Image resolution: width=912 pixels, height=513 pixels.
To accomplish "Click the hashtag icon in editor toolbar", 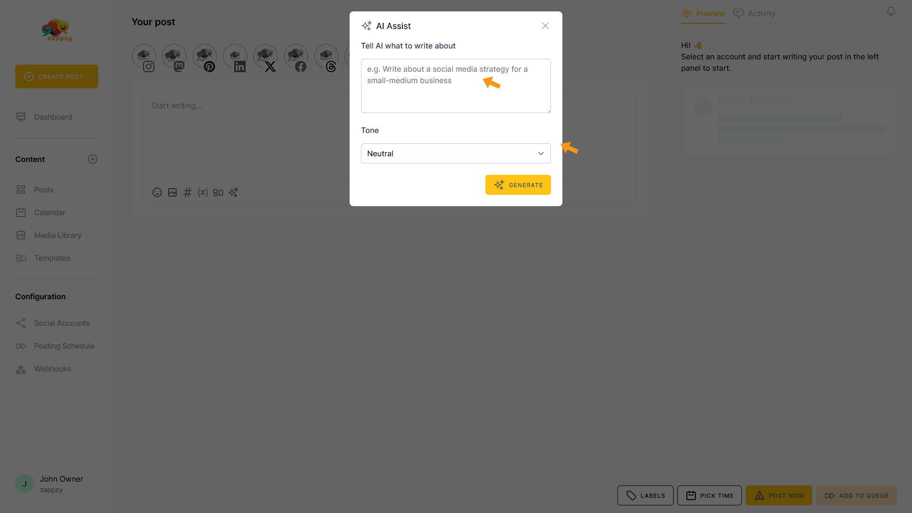I will (x=188, y=192).
